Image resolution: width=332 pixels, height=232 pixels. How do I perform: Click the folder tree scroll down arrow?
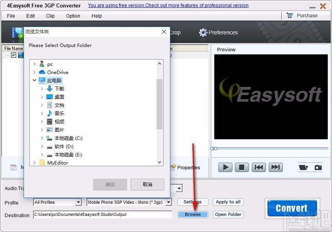[159, 162]
